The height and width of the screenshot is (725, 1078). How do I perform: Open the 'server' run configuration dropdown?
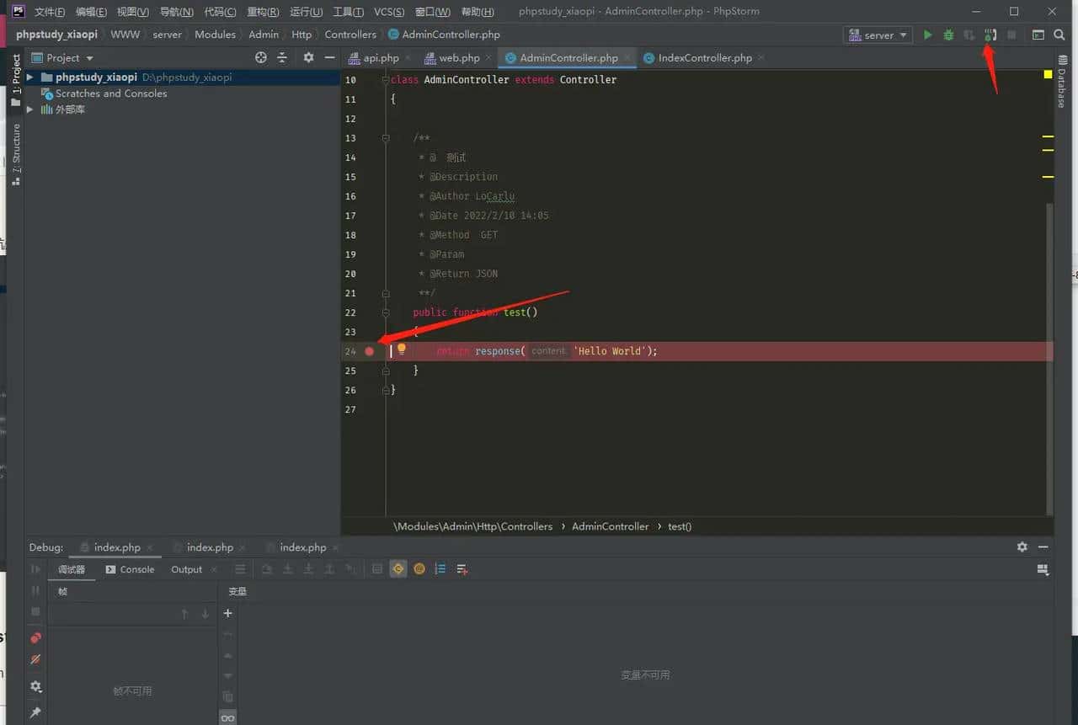point(902,35)
